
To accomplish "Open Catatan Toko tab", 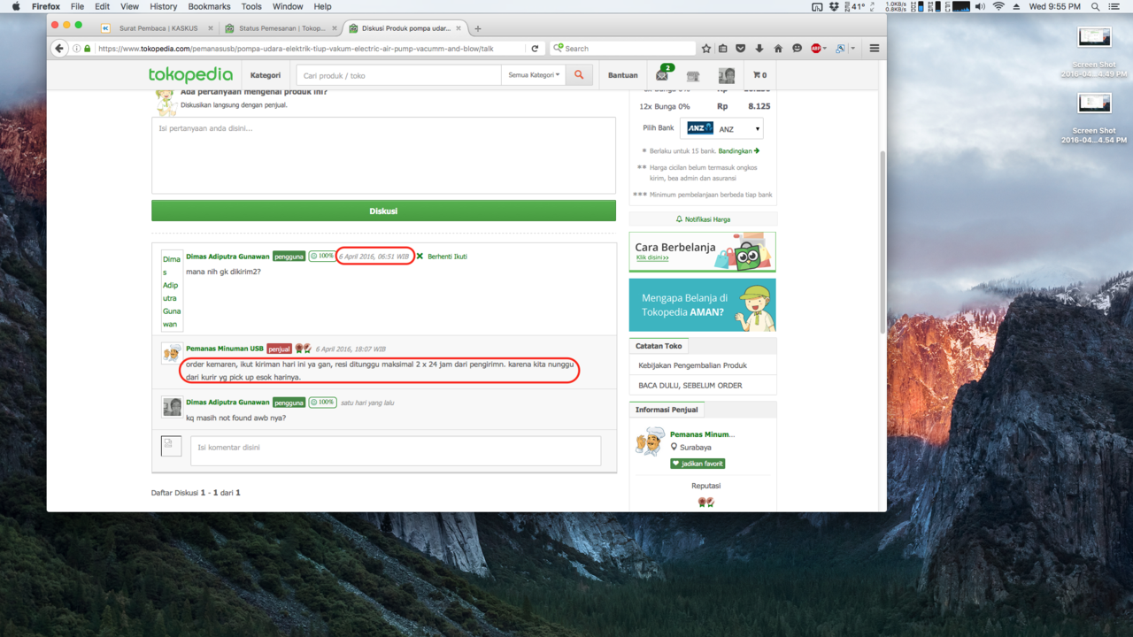I will [659, 346].
